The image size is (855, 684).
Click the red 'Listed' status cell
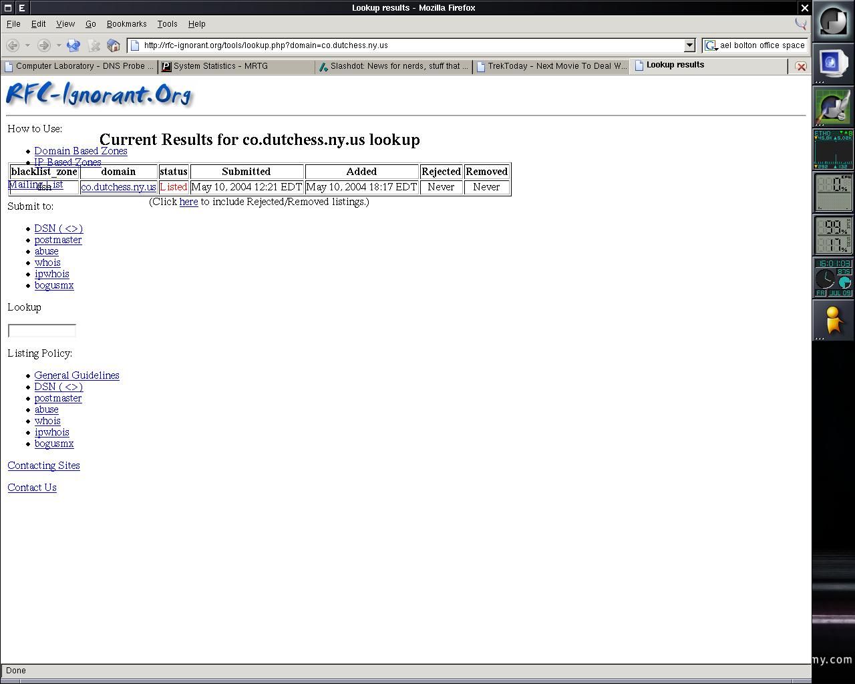tap(174, 187)
